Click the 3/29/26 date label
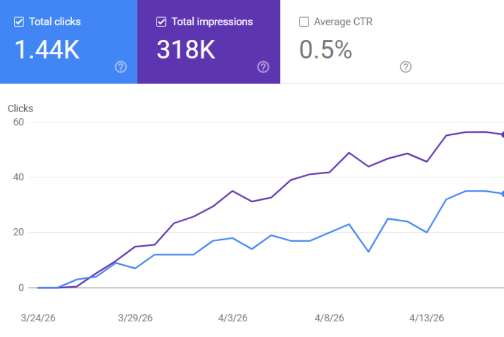This screenshot has height=337, width=504. [135, 318]
